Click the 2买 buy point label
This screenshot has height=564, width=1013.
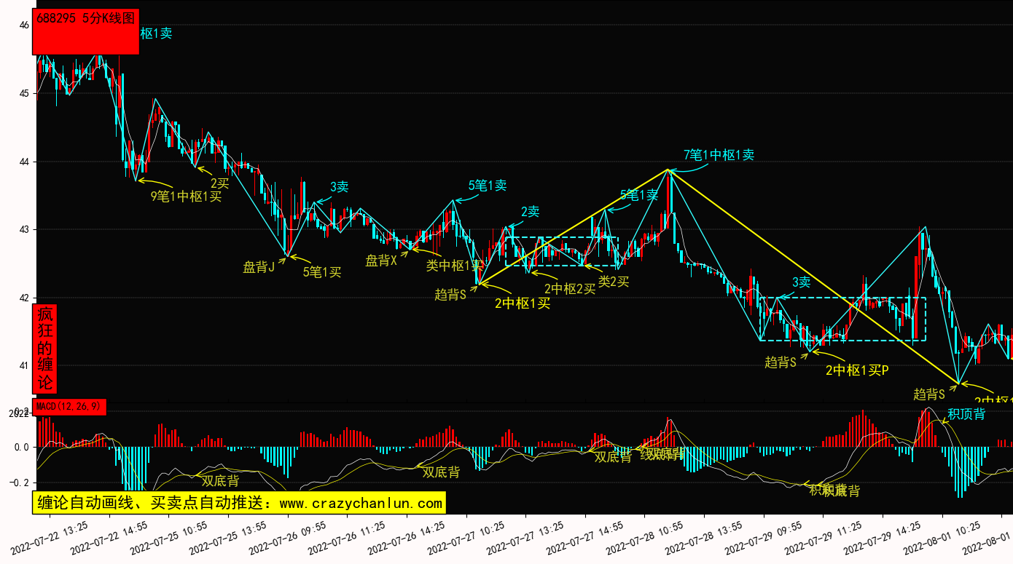(x=219, y=183)
